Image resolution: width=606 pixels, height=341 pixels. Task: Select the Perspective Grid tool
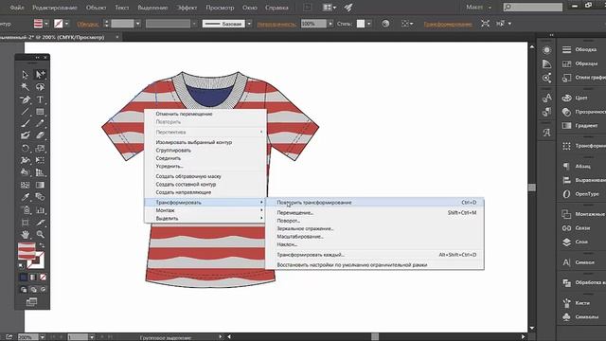tap(40, 172)
